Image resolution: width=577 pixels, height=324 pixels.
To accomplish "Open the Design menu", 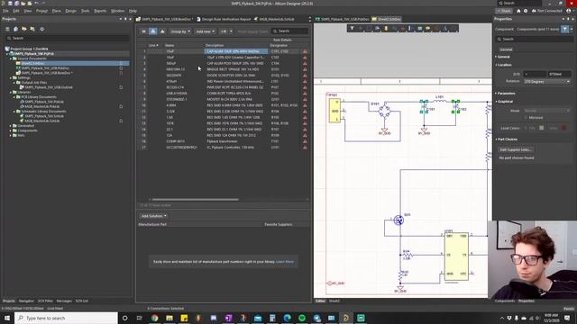I will (x=70, y=11).
